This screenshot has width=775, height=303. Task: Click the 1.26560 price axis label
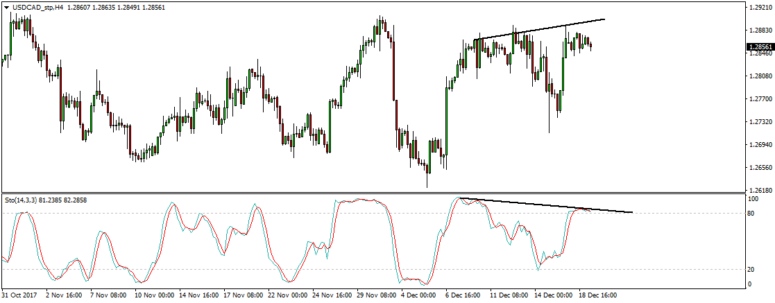tap(760, 168)
